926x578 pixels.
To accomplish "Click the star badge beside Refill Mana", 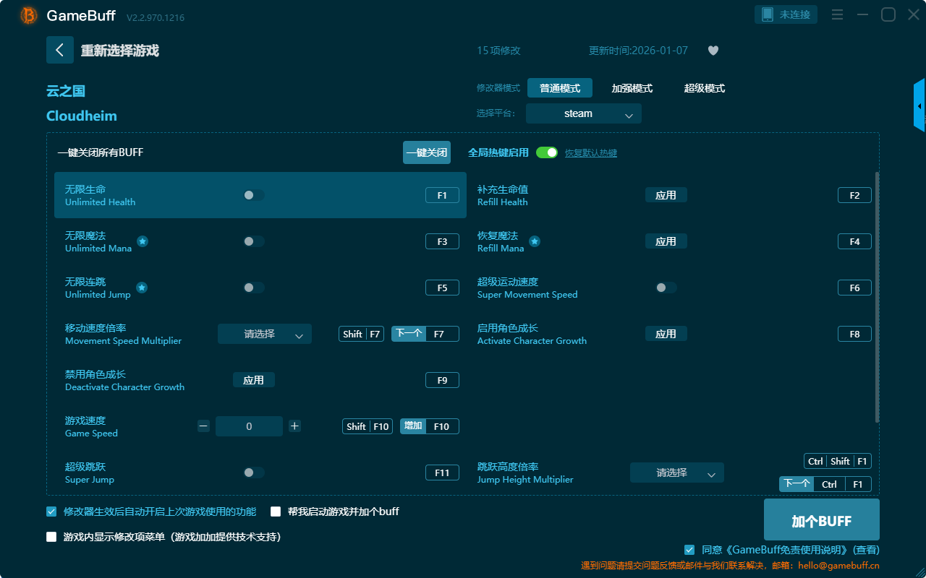I will tap(535, 241).
